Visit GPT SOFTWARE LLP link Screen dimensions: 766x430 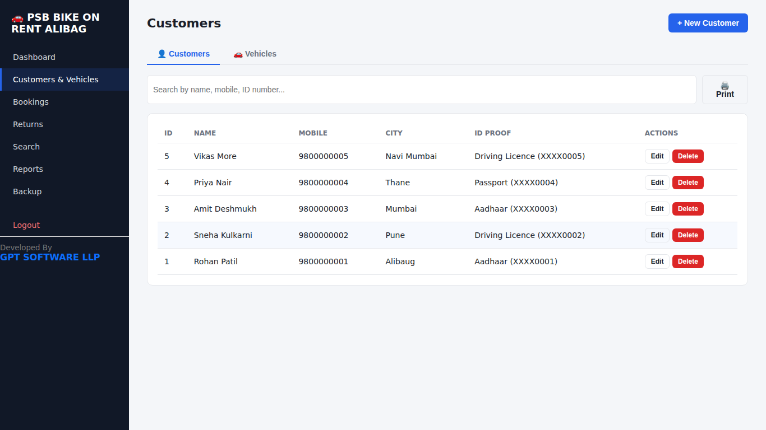click(50, 257)
